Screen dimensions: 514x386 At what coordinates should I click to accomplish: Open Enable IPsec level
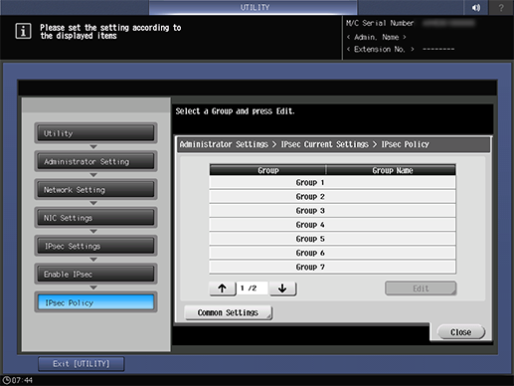(95, 275)
